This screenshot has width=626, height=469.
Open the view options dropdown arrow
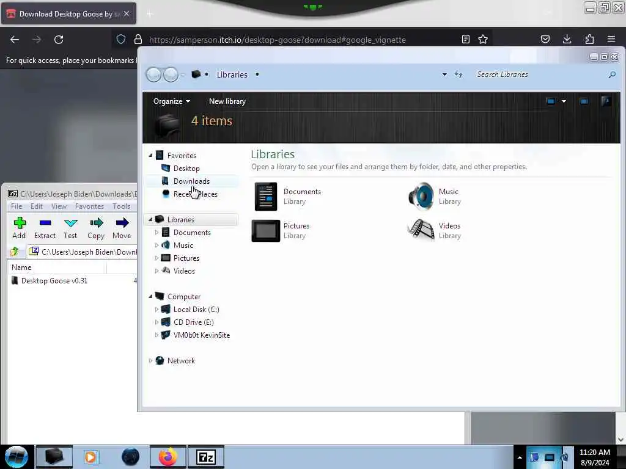click(x=564, y=101)
